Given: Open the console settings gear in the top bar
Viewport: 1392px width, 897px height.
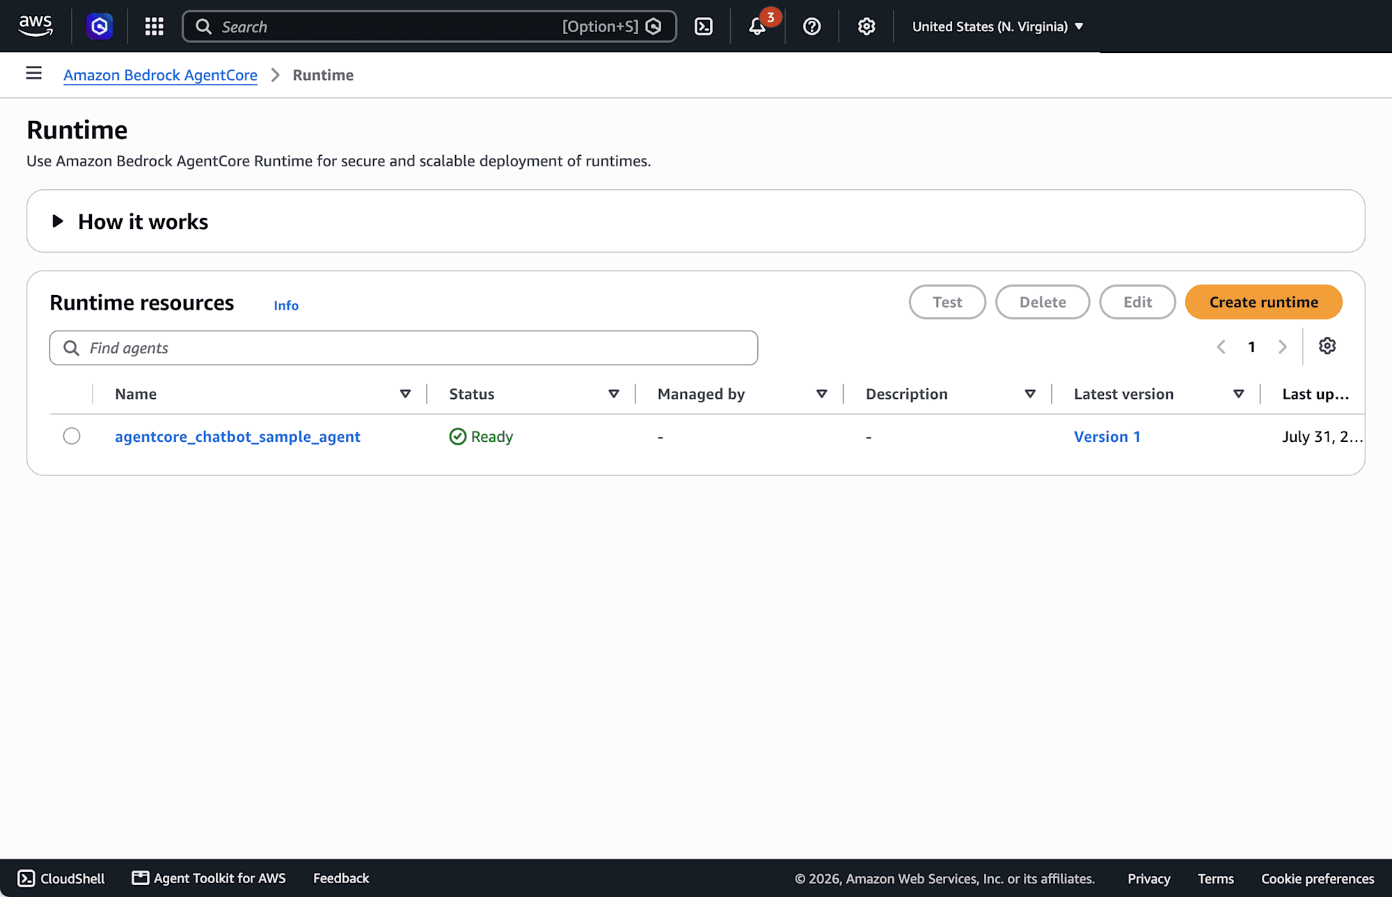Looking at the screenshot, I should [x=866, y=26].
